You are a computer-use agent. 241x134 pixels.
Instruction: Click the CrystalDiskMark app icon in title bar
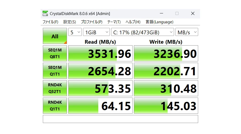click(45, 13)
